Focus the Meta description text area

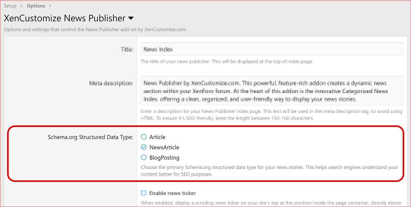272,91
